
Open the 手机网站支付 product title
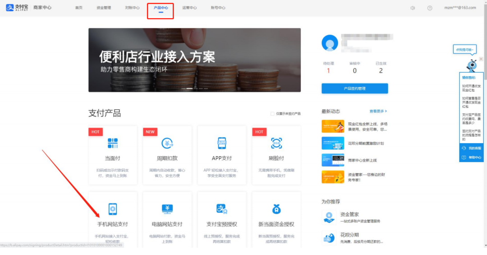click(112, 224)
